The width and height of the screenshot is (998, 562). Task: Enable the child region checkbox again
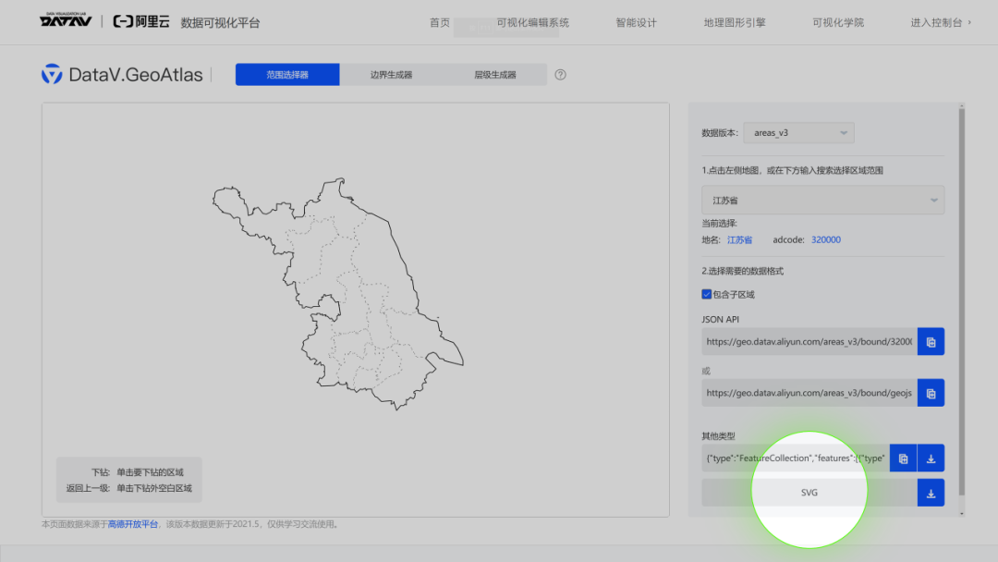[x=706, y=294]
